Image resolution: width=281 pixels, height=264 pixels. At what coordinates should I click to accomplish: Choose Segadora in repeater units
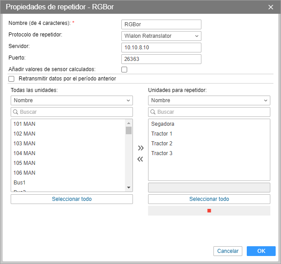click(x=163, y=124)
